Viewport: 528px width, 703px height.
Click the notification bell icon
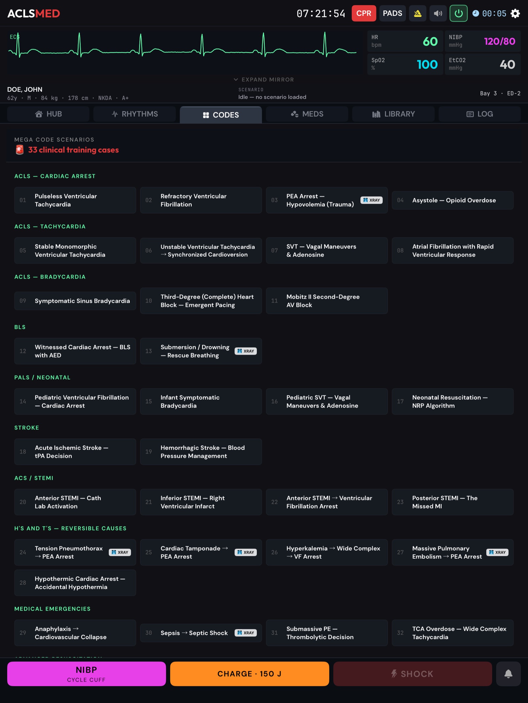(x=508, y=674)
